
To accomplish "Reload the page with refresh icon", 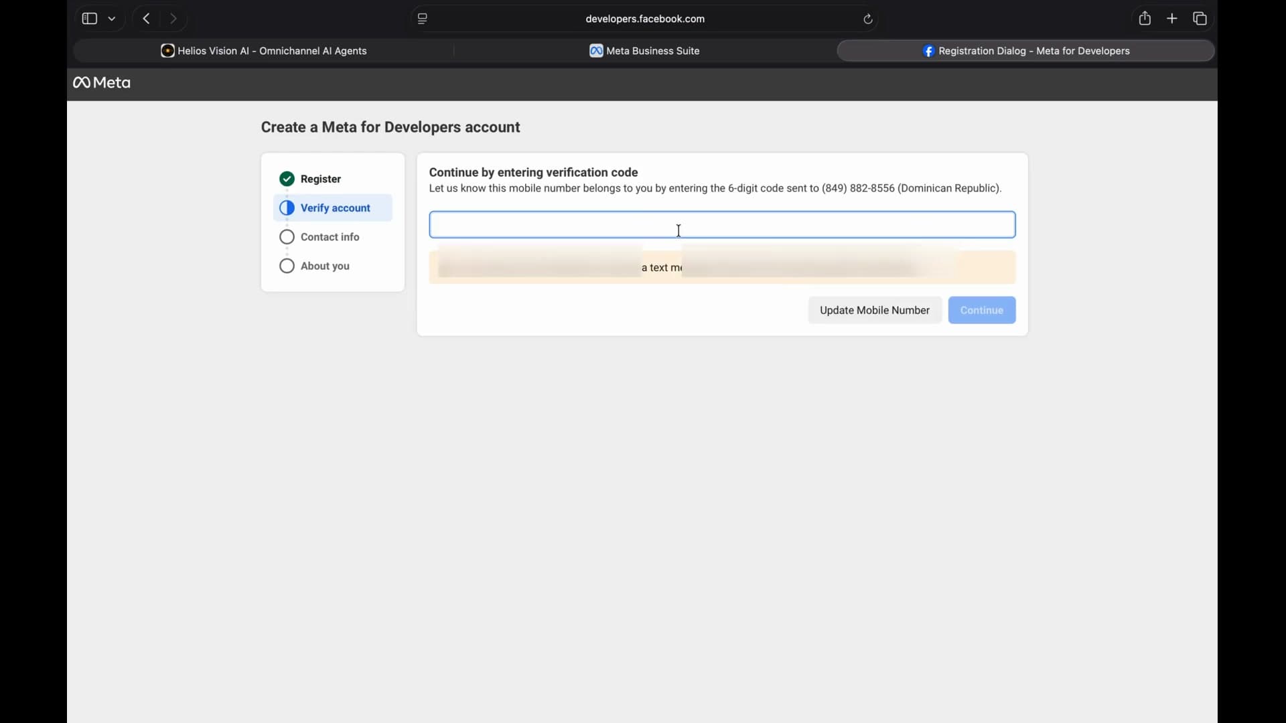I will [x=868, y=19].
